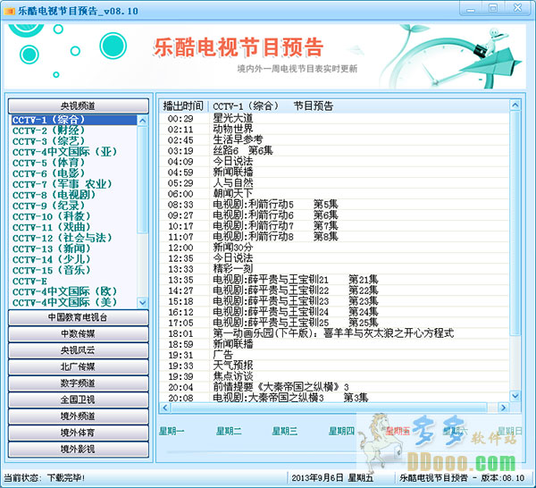536x488 pixels.
Task: Click channel list scroll down arrow
Action: (x=143, y=303)
